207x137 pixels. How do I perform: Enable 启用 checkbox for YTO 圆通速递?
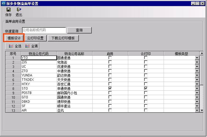click(x=110, y=58)
